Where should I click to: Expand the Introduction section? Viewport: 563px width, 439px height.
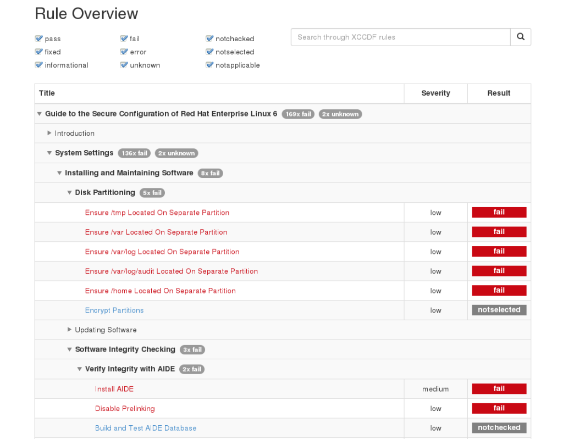tap(49, 133)
